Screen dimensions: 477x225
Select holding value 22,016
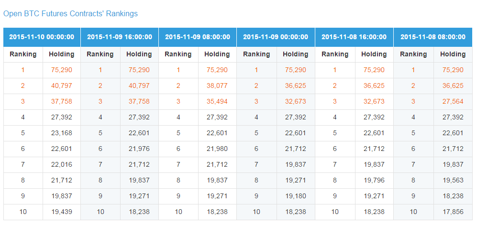[x=62, y=165]
